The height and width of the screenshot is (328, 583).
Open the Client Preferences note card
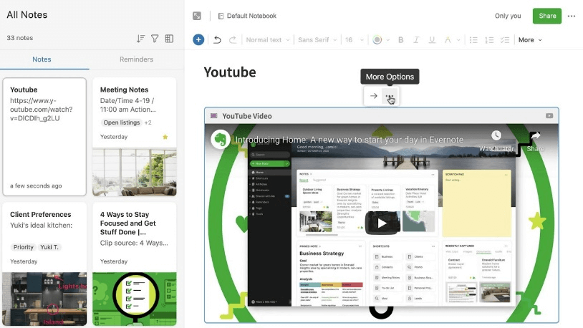pyautogui.click(x=44, y=264)
